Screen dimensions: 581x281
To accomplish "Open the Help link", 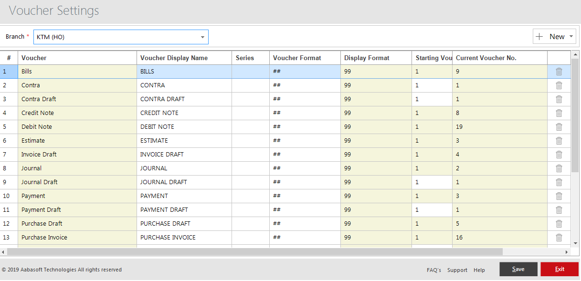I will [479, 270].
